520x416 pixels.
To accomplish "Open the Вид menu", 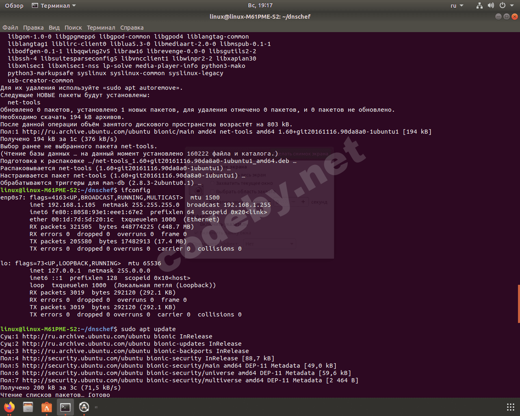I will coord(54,28).
